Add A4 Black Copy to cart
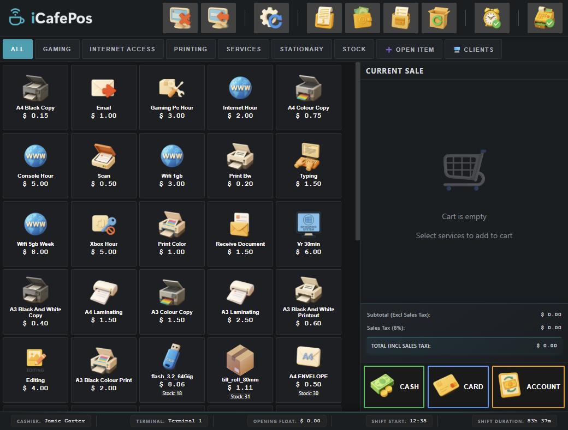Image resolution: width=568 pixels, height=430 pixels. (x=35, y=97)
